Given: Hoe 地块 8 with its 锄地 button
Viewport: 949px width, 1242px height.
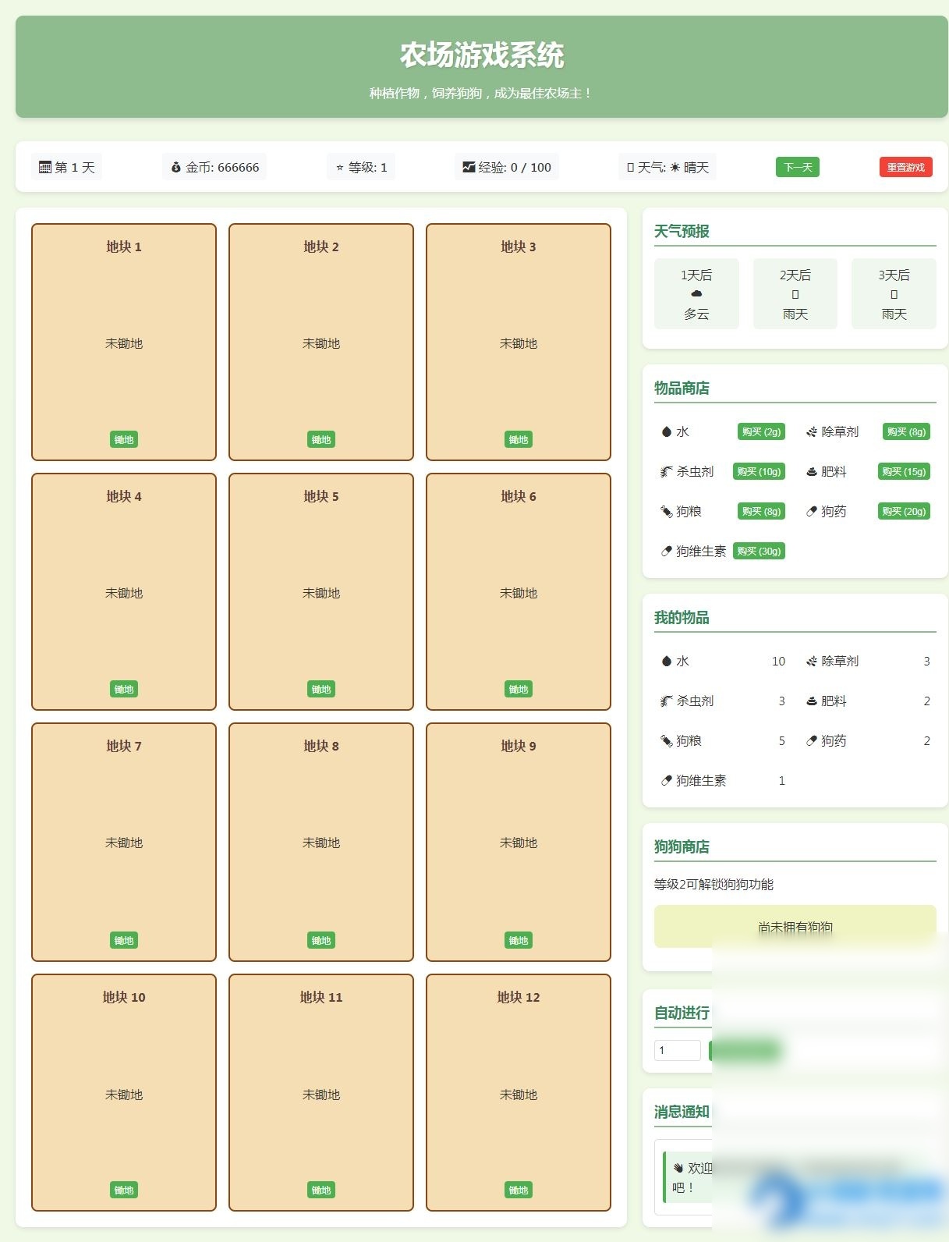Looking at the screenshot, I should click(x=321, y=940).
